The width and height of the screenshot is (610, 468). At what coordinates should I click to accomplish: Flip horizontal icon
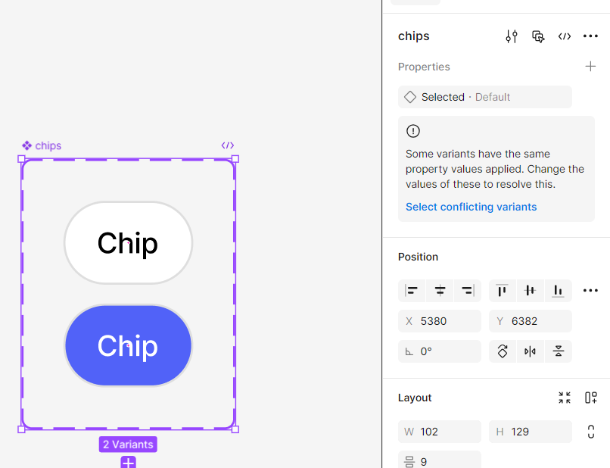(531, 351)
